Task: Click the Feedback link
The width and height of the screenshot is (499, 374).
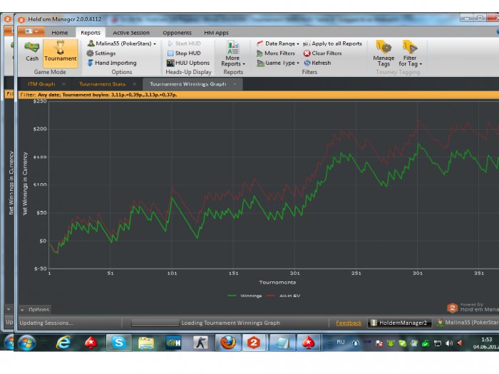Action: 349,323
